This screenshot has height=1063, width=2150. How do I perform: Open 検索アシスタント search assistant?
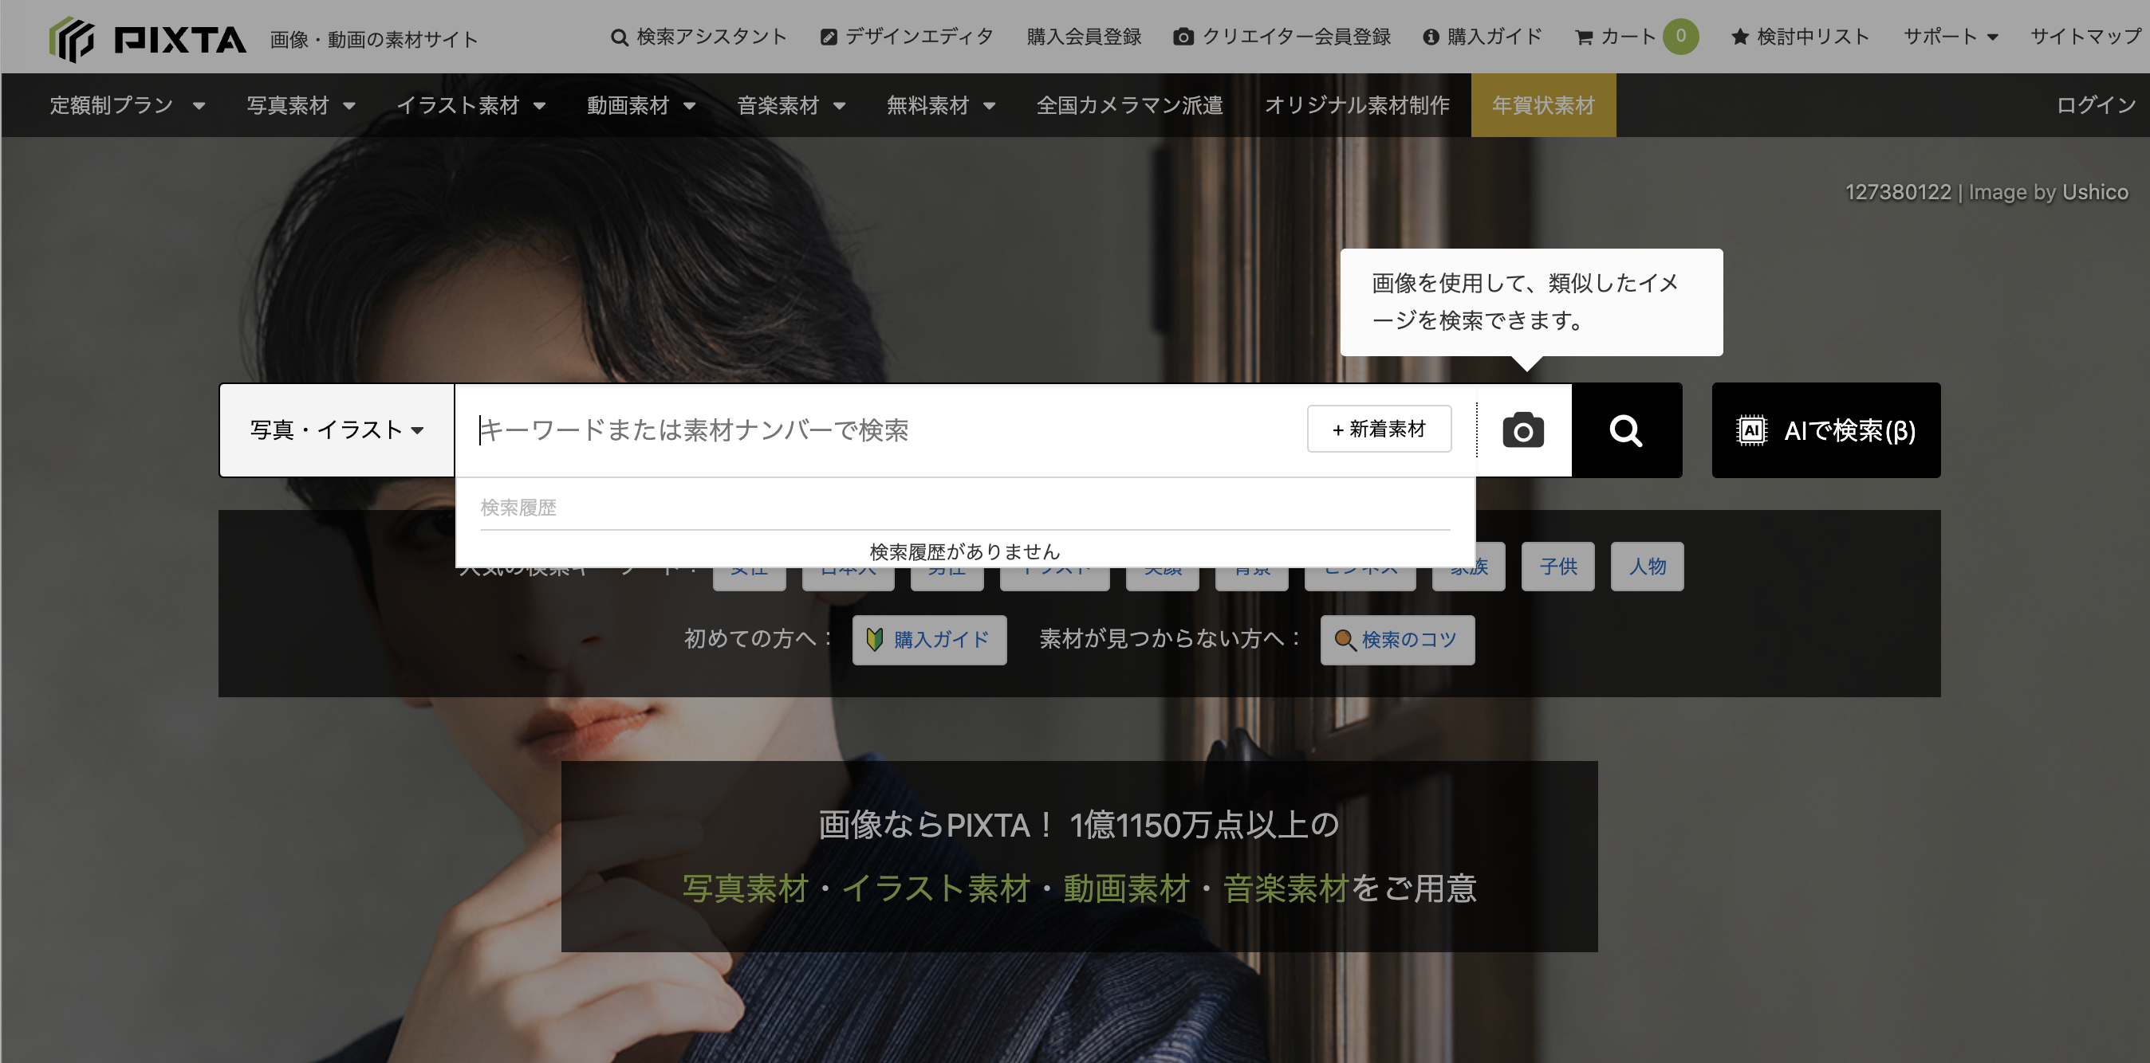(699, 37)
